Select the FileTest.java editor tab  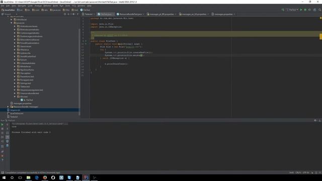[106, 14]
